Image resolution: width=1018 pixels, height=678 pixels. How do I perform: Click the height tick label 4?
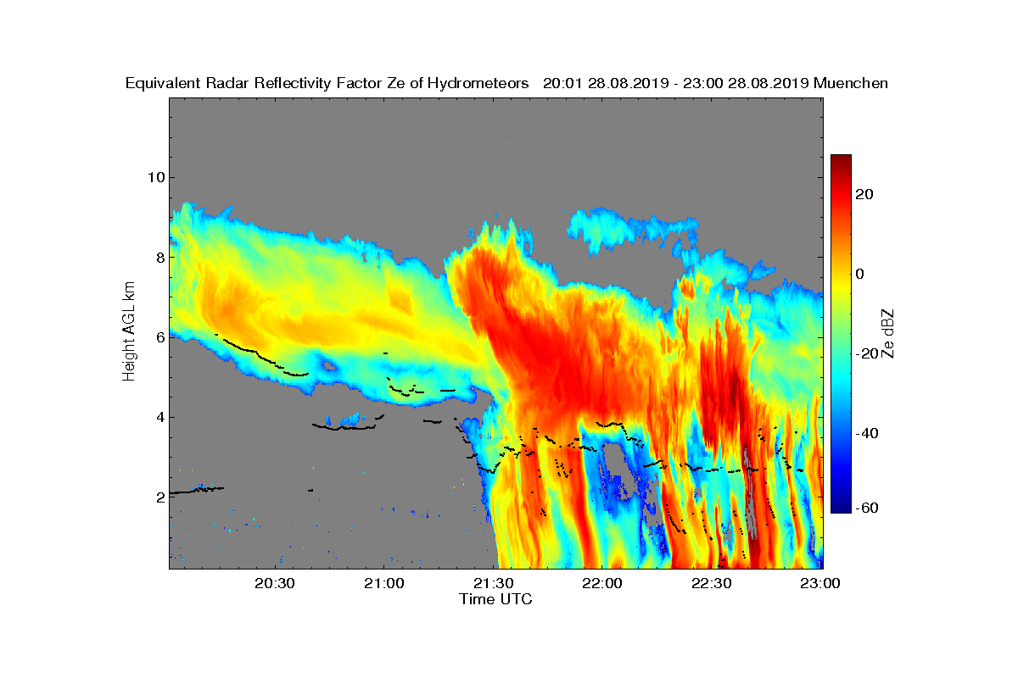click(x=159, y=417)
